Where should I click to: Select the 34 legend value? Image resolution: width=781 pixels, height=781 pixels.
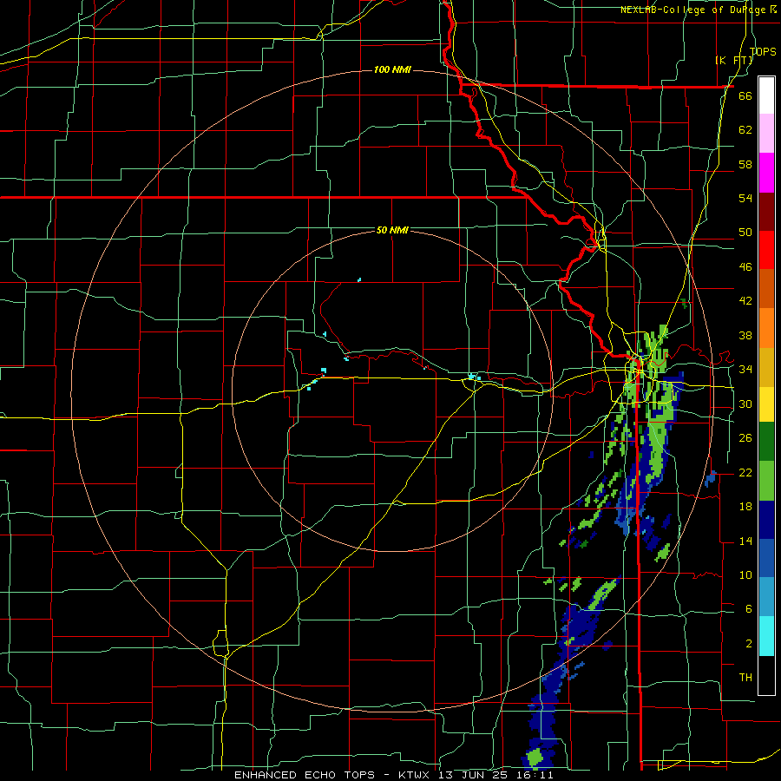[745, 369]
